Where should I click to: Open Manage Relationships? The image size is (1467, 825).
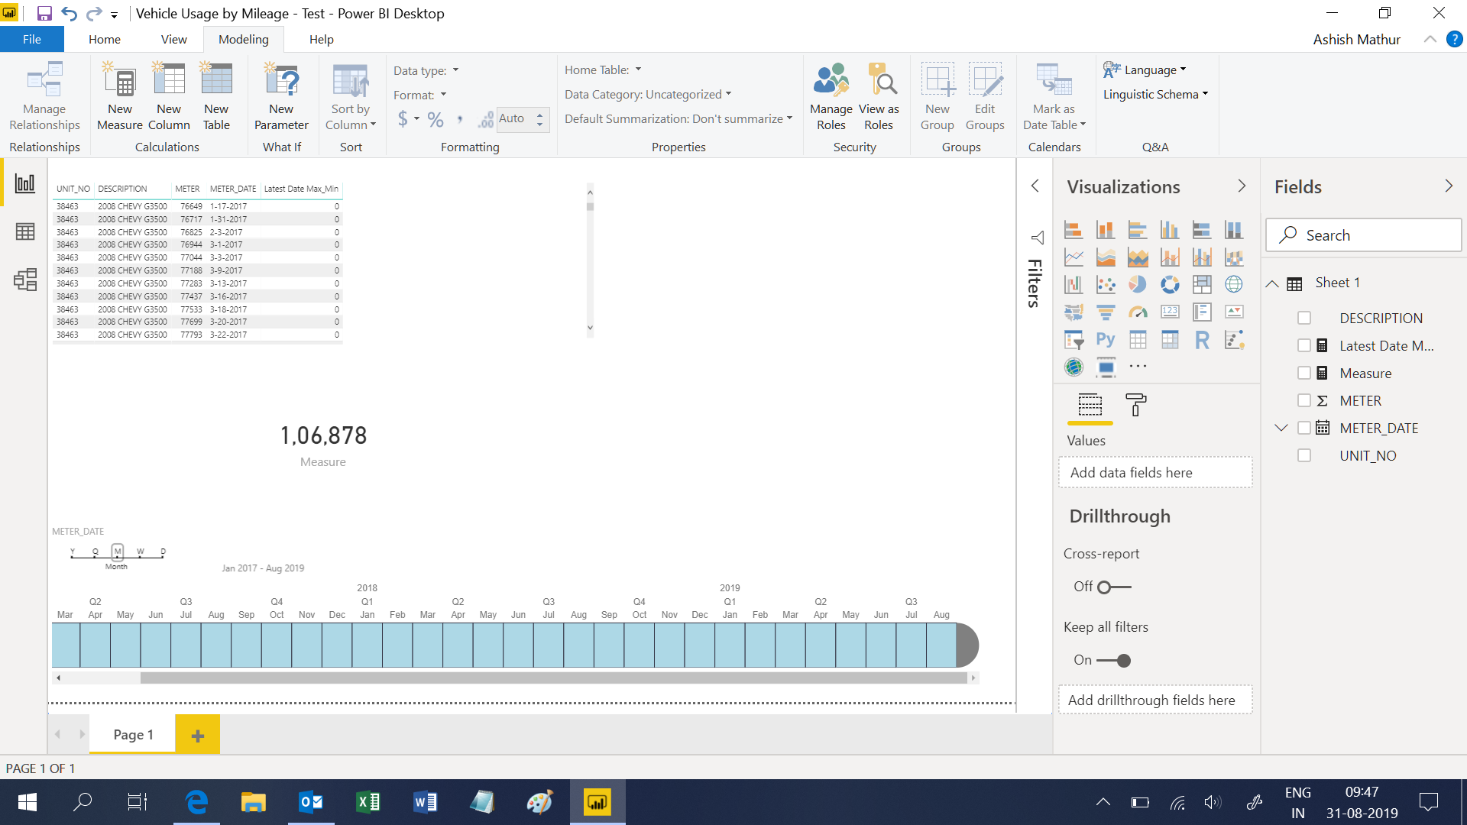coord(44,97)
